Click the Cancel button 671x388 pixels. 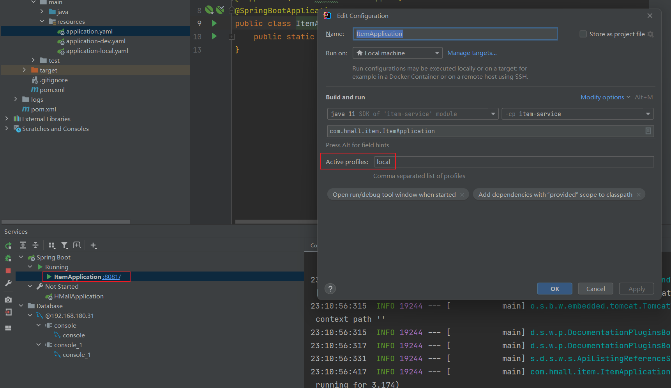click(595, 289)
